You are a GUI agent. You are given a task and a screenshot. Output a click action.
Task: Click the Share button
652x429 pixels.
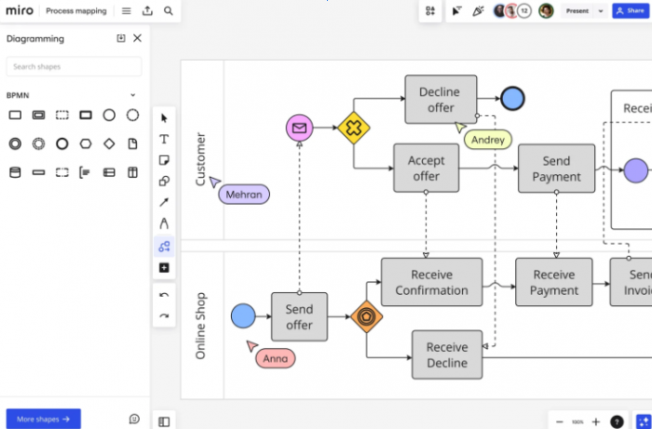(631, 11)
